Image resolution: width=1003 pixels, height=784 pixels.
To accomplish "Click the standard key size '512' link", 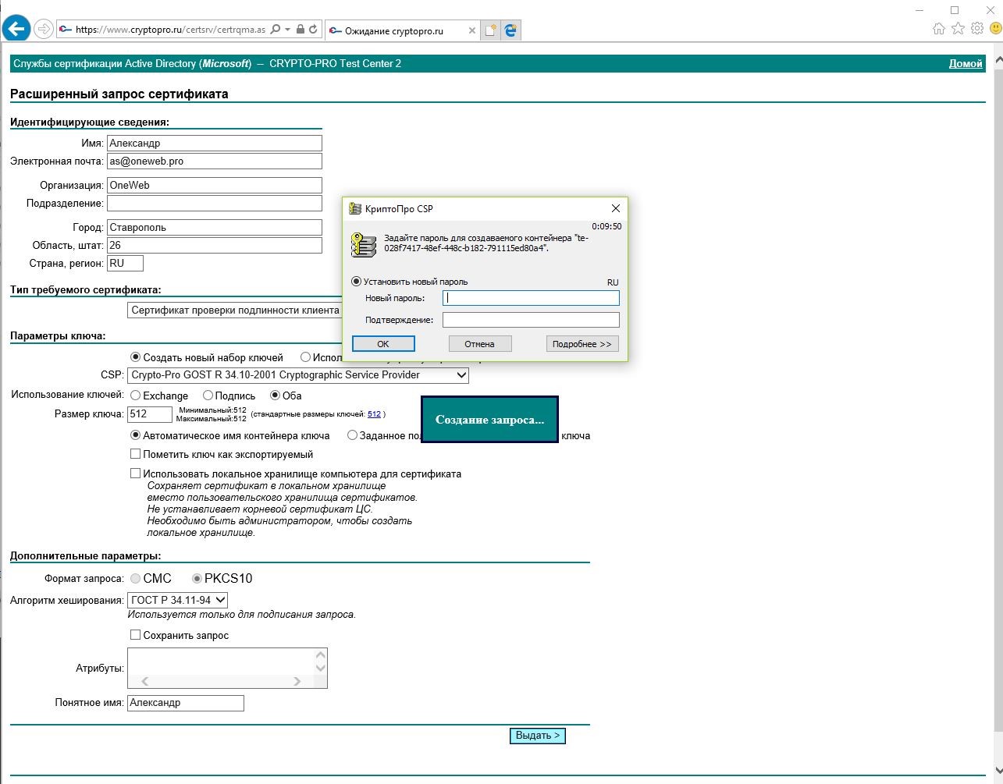I will (x=374, y=414).
